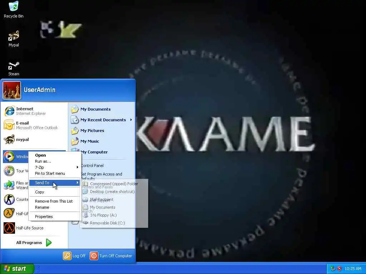Select the Steam desktop shortcut
Image resolution: width=366 pixels, height=274 pixels.
(x=14, y=69)
